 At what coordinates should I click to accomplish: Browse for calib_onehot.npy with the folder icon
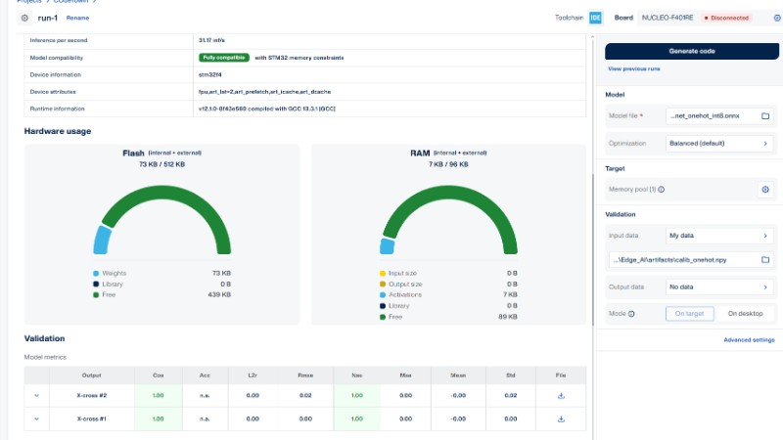(x=765, y=260)
